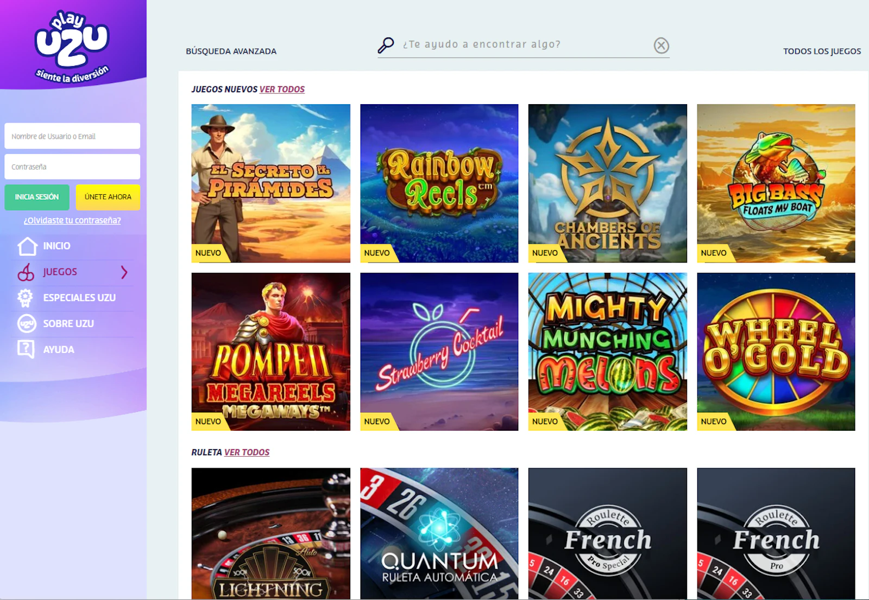Click the question mark icon beside Ayuda
Viewport: 869px width, 600px height.
[26, 349]
